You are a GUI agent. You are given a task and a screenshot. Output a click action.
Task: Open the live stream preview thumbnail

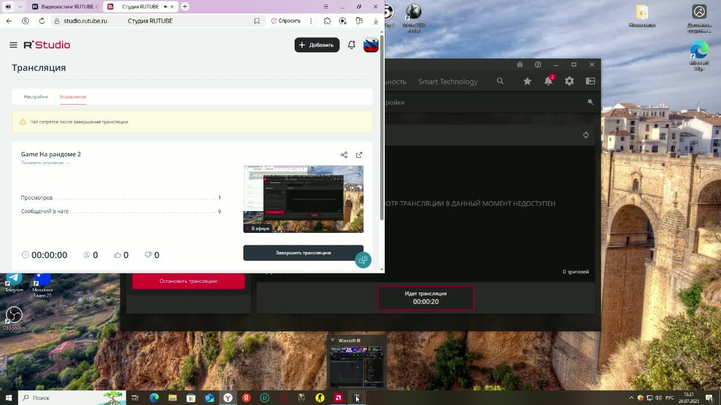pos(303,199)
